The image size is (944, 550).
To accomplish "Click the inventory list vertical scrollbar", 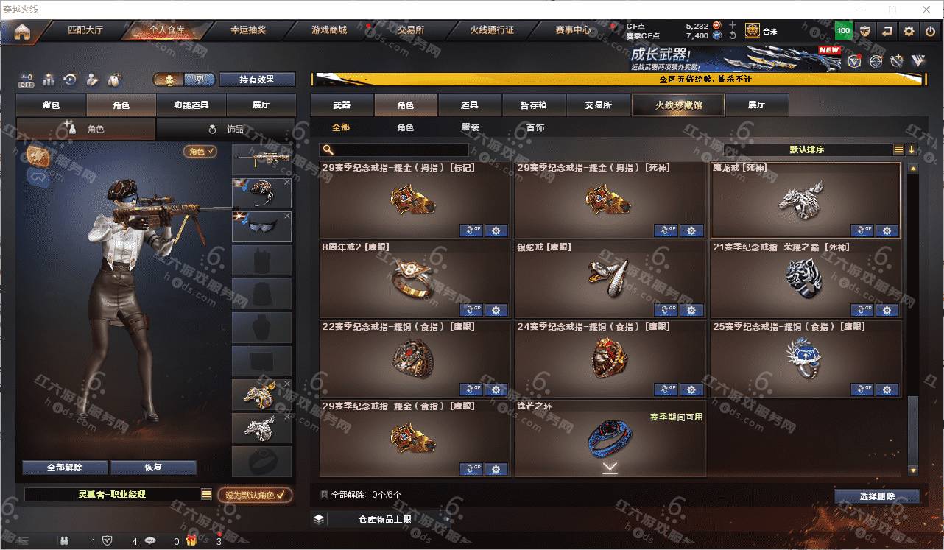I will click(913, 320).
